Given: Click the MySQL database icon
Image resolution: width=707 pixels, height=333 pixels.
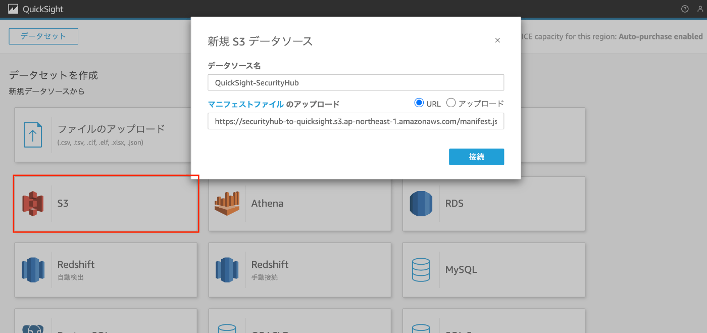Looking at the screenshot, I should pos(421,270).
